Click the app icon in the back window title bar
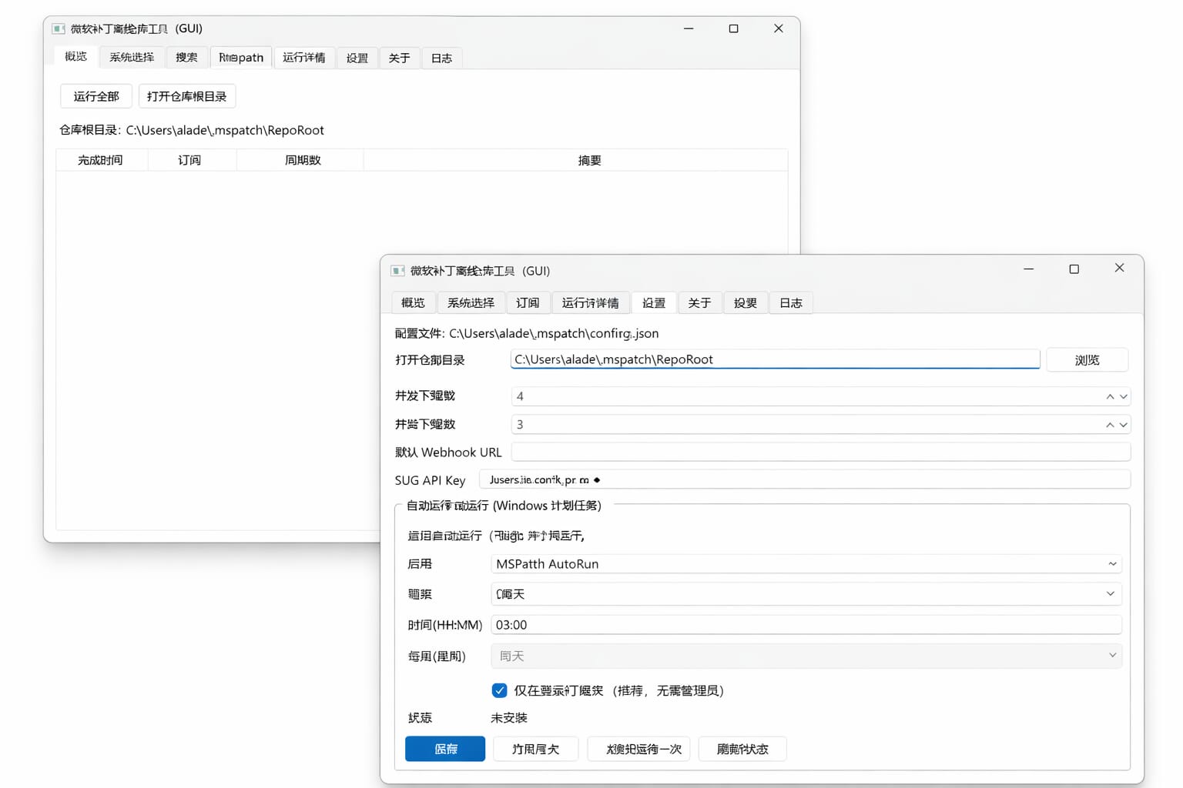Screen dimensions: 1183x788 click(x=59, y=28)
